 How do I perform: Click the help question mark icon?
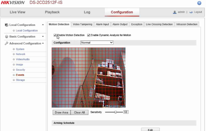click(199, 3)
